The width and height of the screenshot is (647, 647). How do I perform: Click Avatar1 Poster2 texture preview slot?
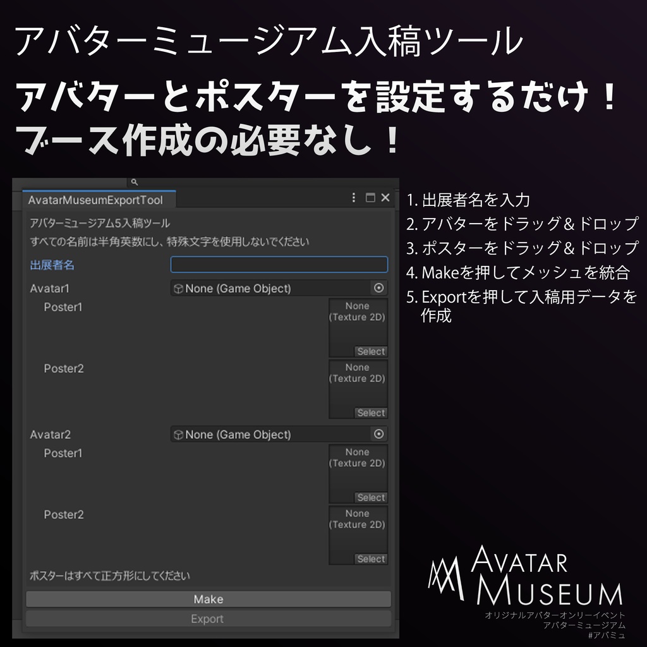click(x=358, y=389)
